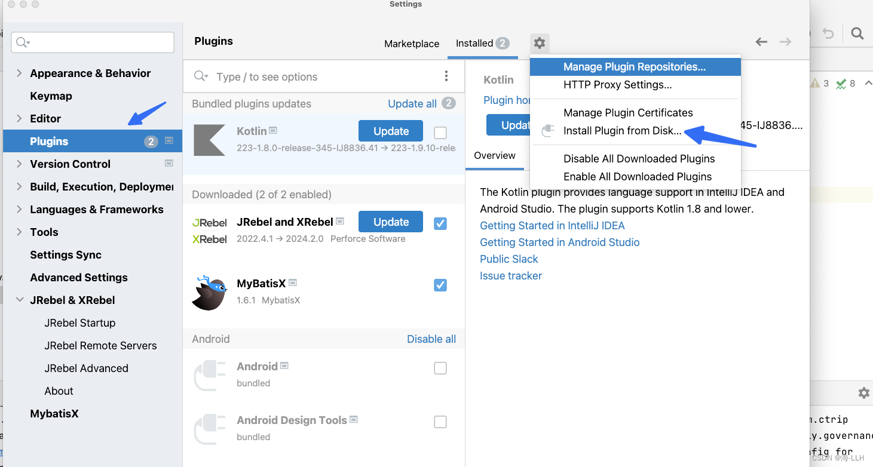Click the plug icon beside Install Plugin from Disk
This screenshot has width=873, height=467.
[x=548, y=131]
